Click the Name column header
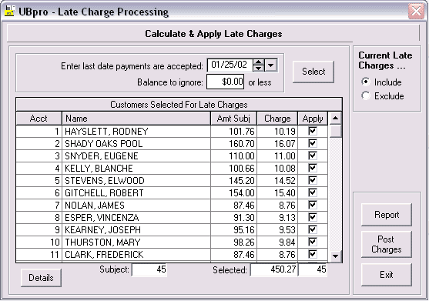The width and height of the screenshot is (429, 301). click(x=136, y=119)
